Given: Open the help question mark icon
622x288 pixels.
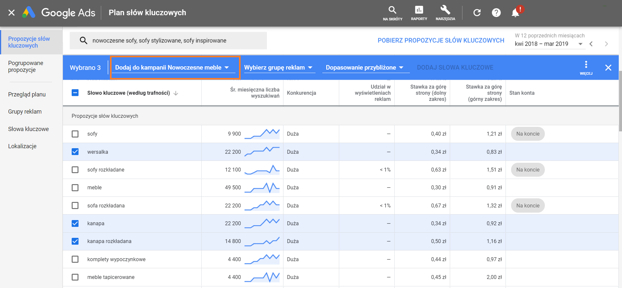Looking at the screenshot, I should [x=496, y=13].
